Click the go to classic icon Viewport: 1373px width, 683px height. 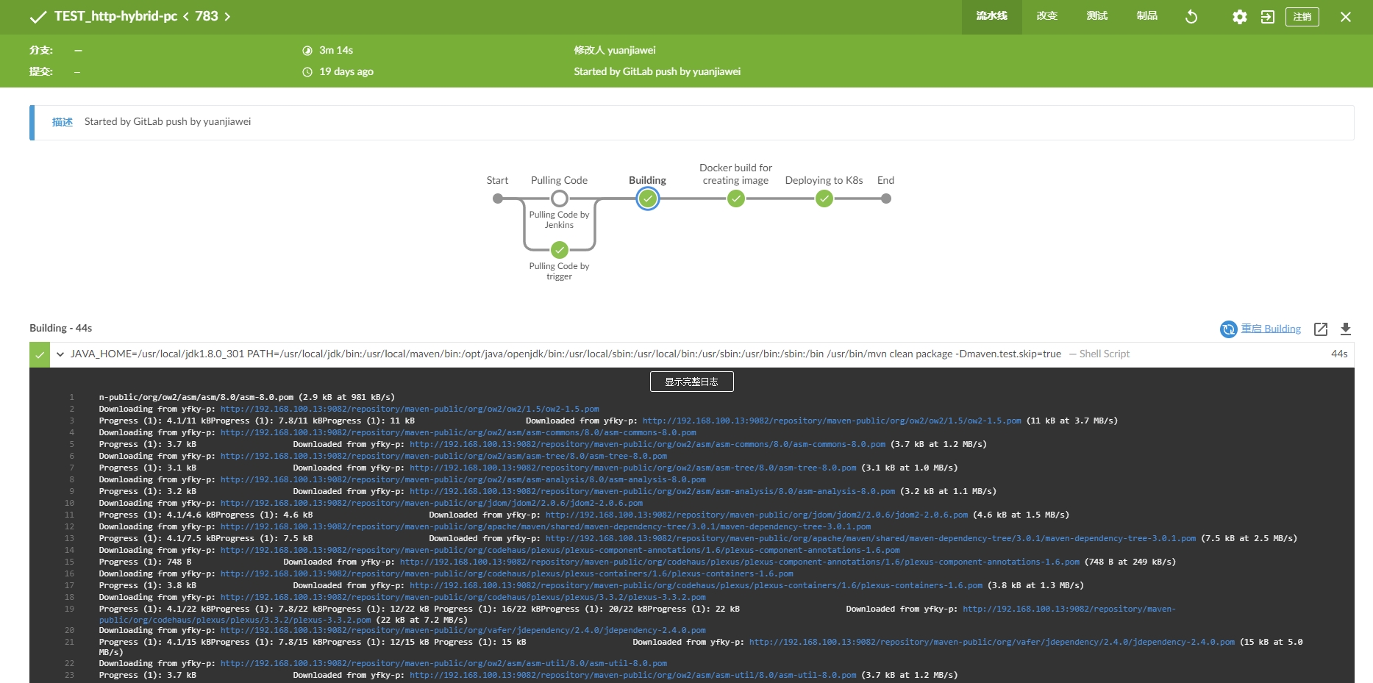click(1268, 17)
